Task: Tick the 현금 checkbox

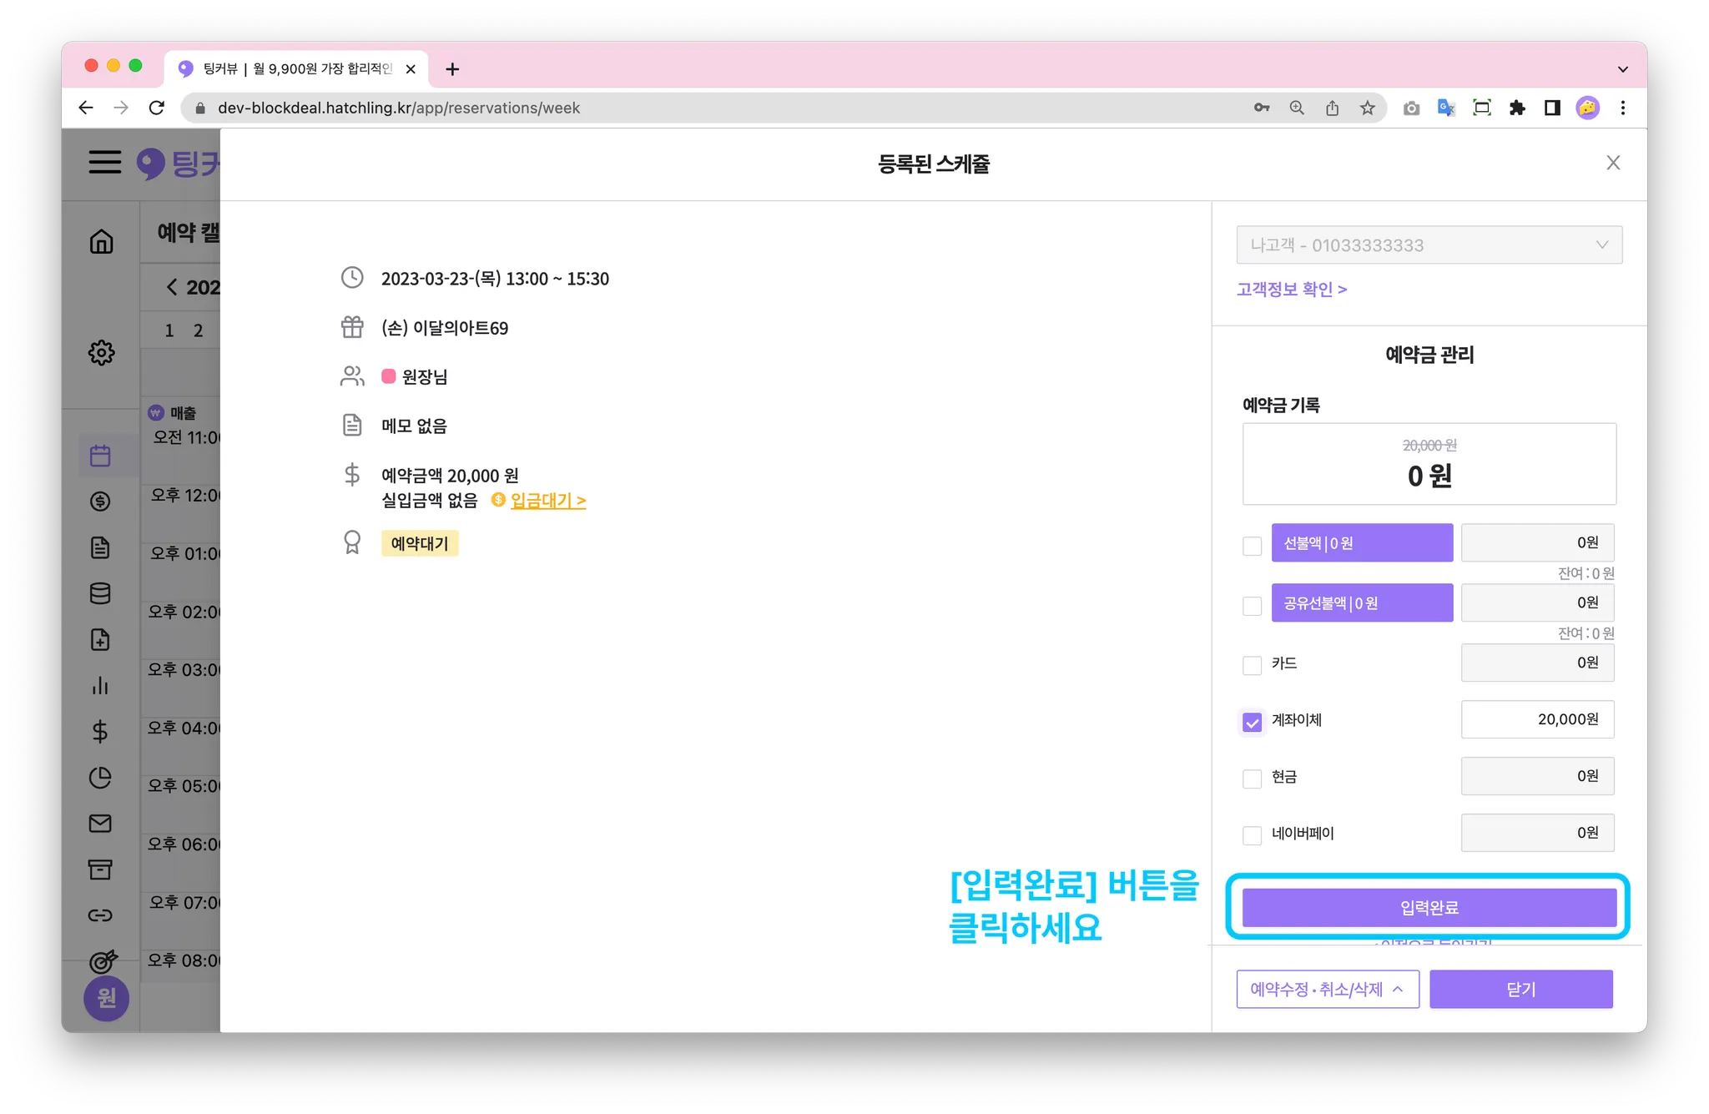Action: pos(1252,779)
